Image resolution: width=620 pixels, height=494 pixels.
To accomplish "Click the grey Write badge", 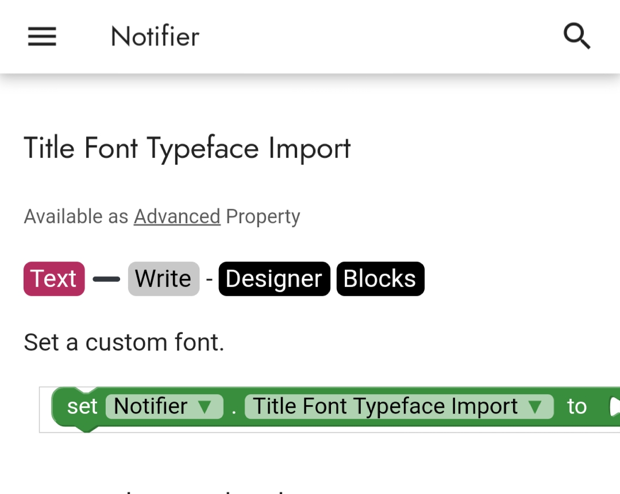I will tap(163, 279).
